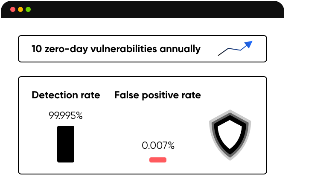Click the blue arrowhead on the trend chart
Screen dimensions: 332x189
point(249,44)
